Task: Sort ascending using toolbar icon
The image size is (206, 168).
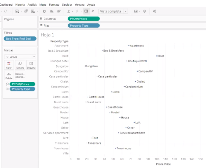Action: (52, 11)
